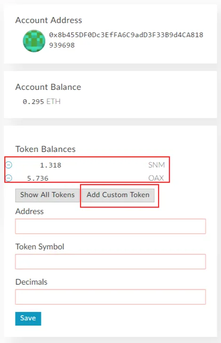Remove the SNM token with its minus icon
221x343 pixels.
pyautogui.click(x=9, y=165)
